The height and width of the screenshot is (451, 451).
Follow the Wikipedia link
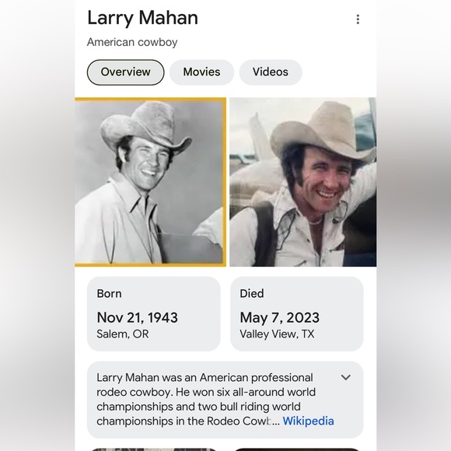(x=309, y=421)
